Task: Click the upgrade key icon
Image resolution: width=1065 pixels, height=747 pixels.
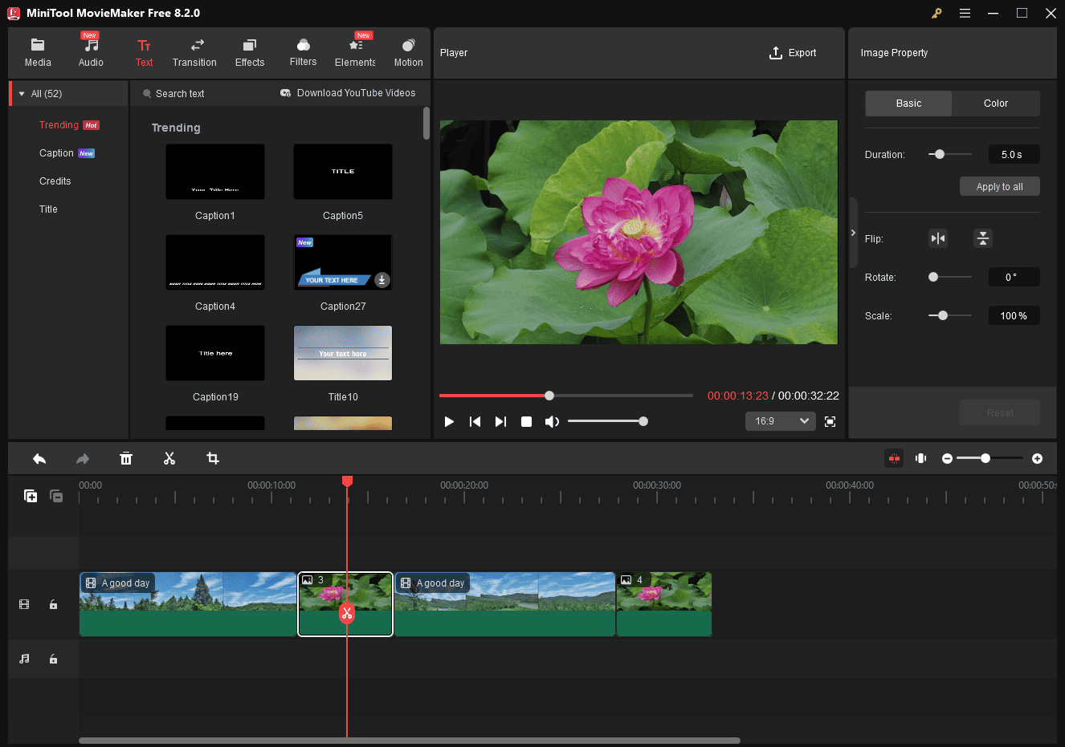Action: (936, 13)
